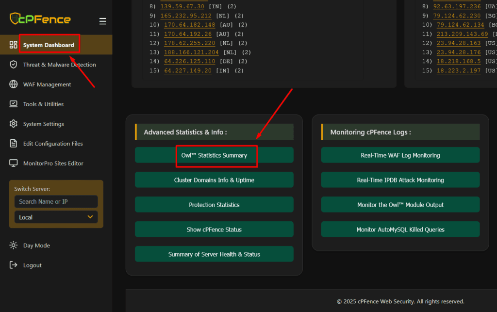Open the Local server dropdown
The width and height of the screenshot is (497, 312).
(x=56, y=217)
